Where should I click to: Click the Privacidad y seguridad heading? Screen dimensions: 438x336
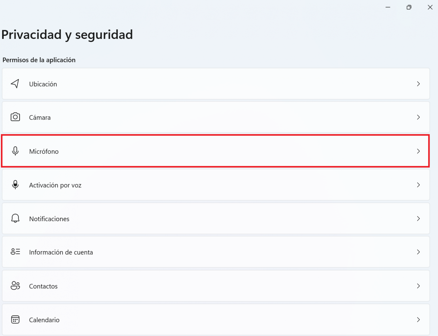pos(67,35)
